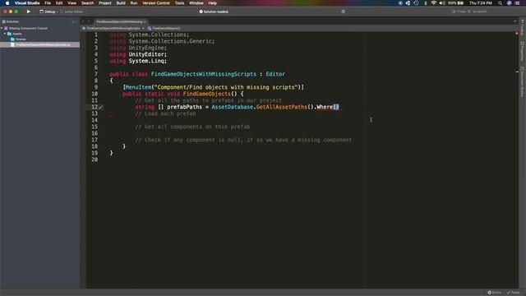
Task: Click the volume icon in menu bar
Action: click(x=442, y=3)
